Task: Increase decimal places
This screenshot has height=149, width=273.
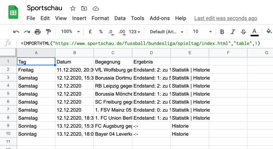Action: pyautogui.click(x=122, y=32)
